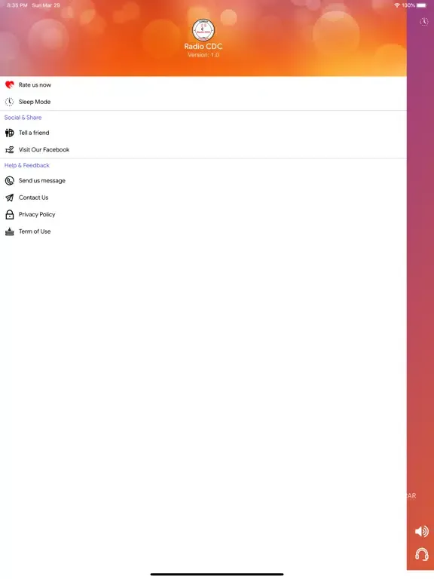
Task: Tap the headphones icon in the sidebar
Action: click(422, 554)
